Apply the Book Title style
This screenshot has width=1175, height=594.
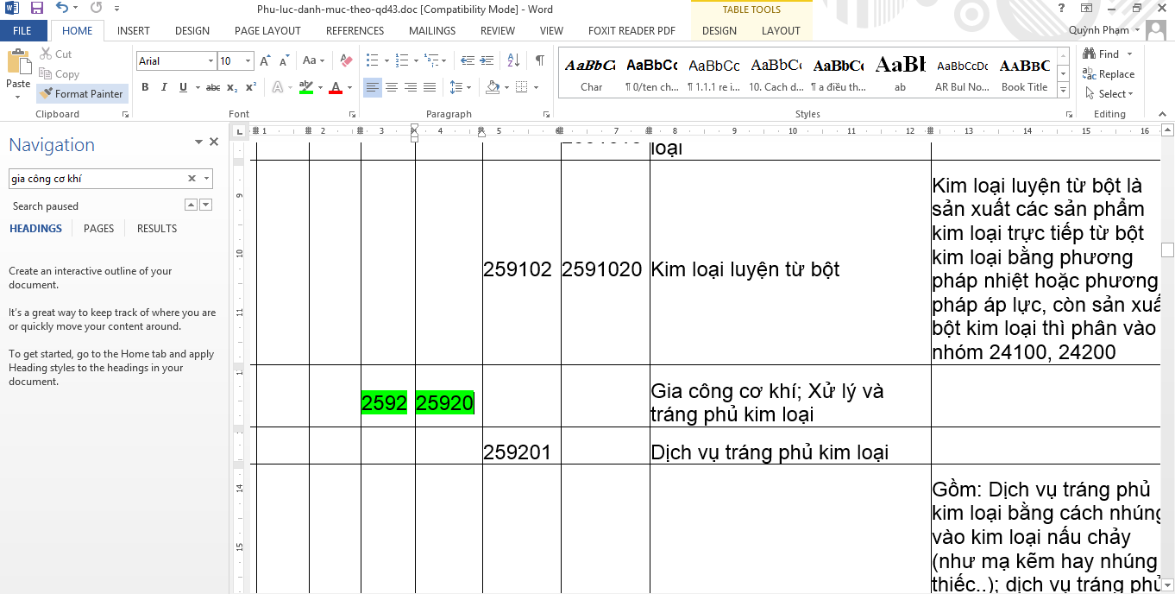pyautogui.click(x=1025, y=74)
